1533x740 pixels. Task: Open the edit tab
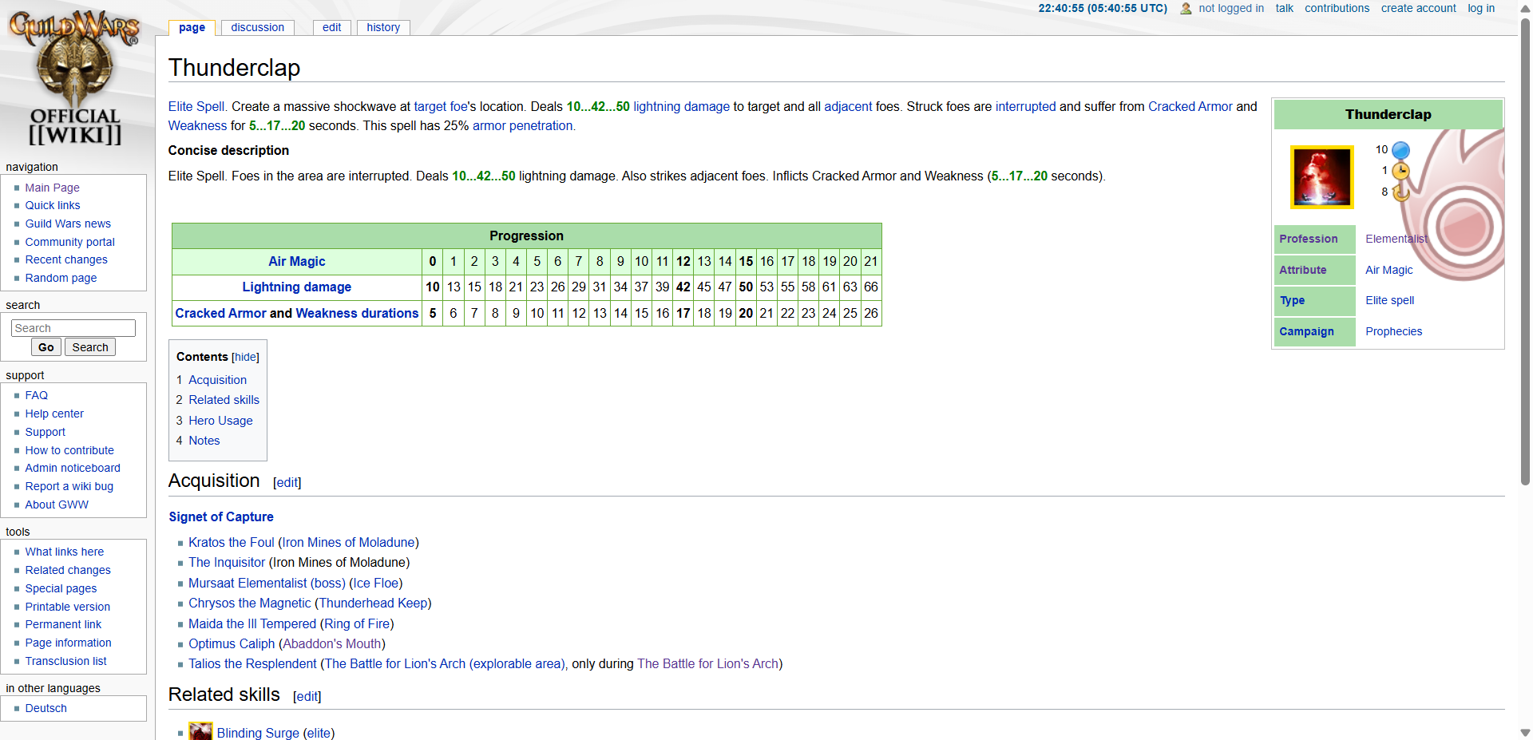click(331, 27)
